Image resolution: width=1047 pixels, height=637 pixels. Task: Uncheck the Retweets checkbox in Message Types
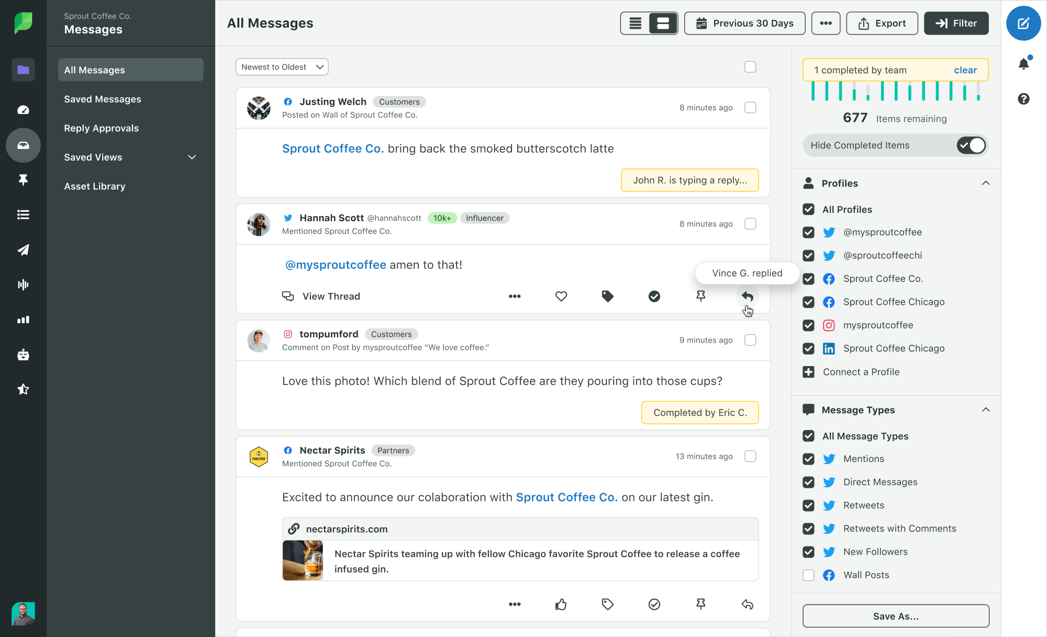pos(809,505)
